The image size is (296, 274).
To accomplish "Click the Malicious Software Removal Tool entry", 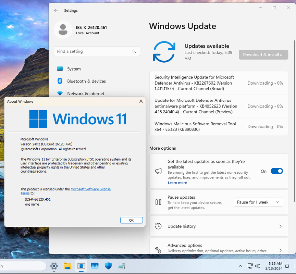I will pyautogui.click(x=219, y=126).
